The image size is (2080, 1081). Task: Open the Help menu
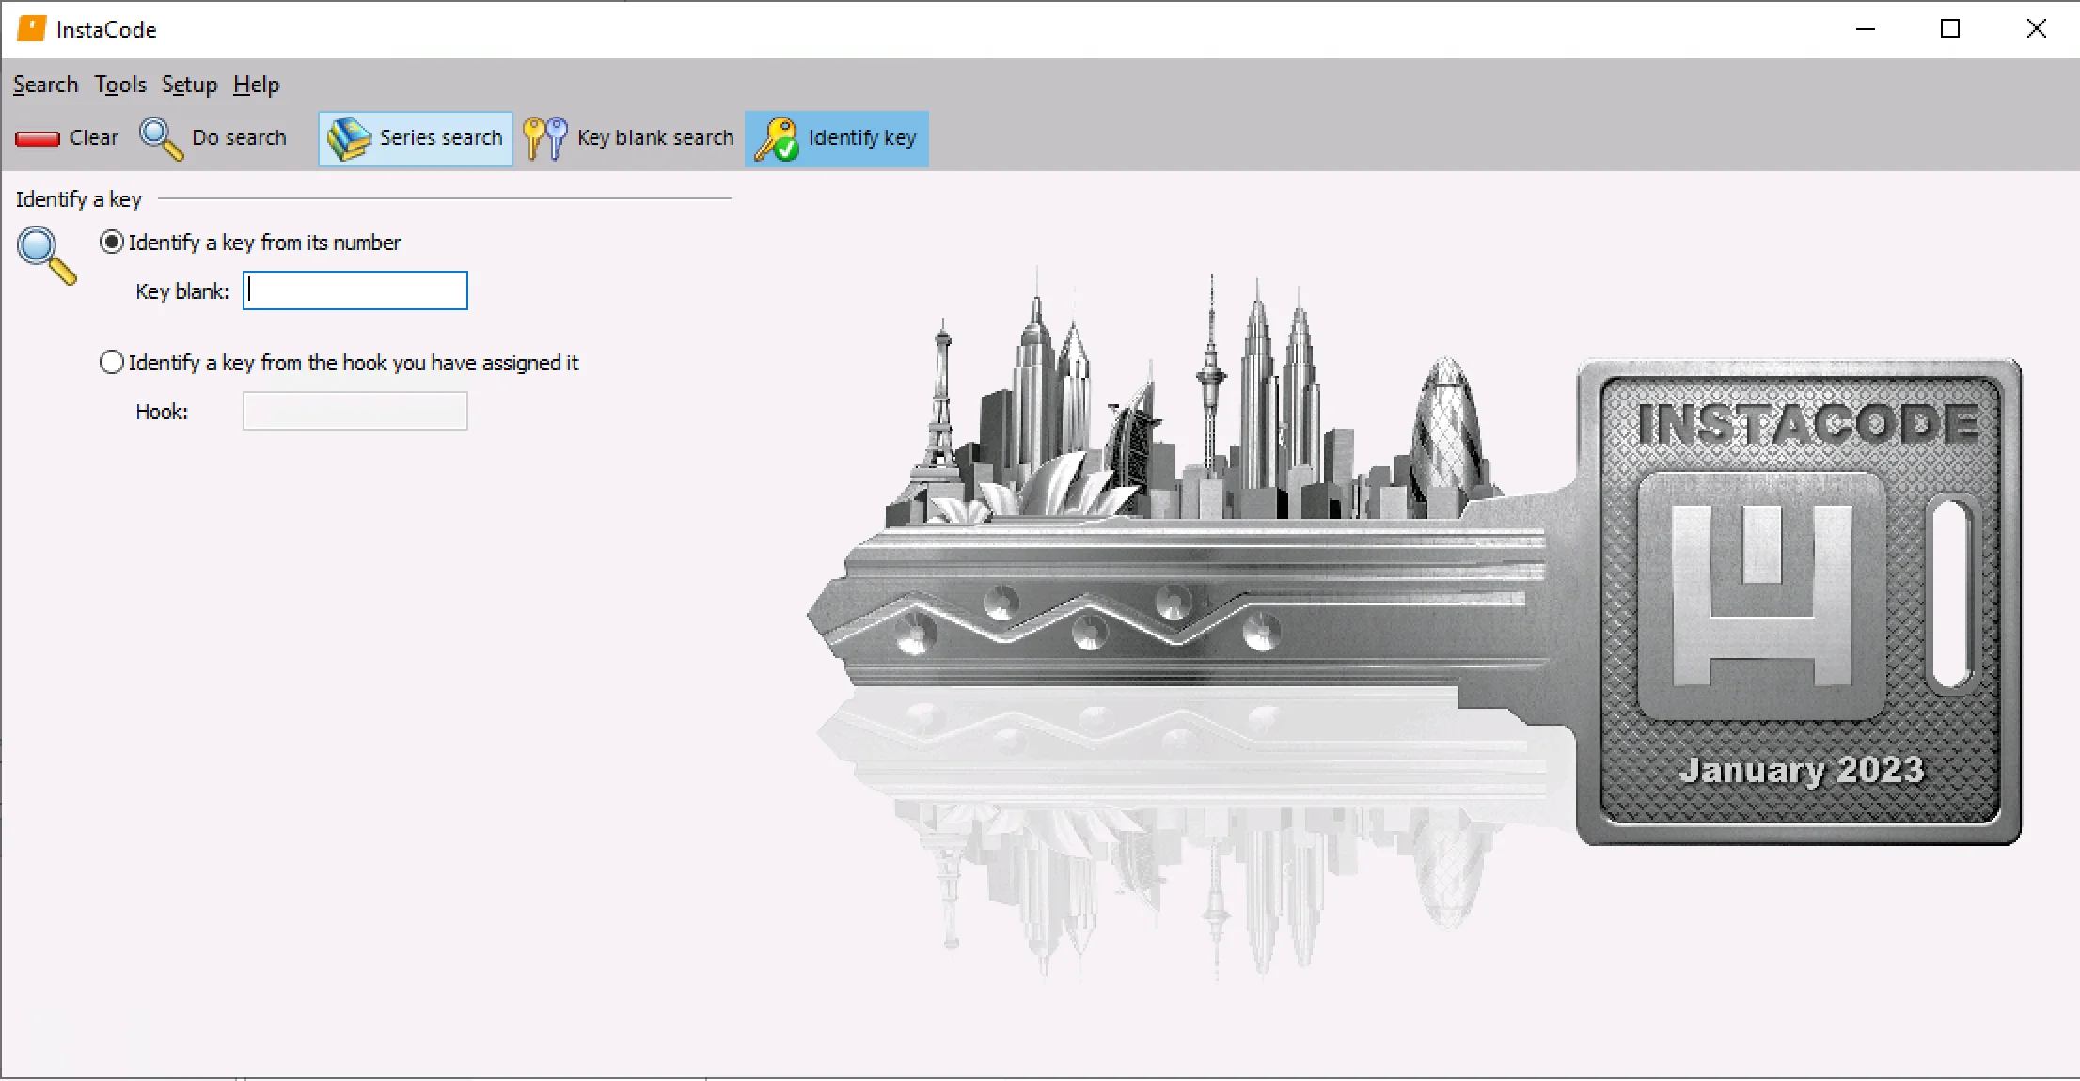[256, 85]
